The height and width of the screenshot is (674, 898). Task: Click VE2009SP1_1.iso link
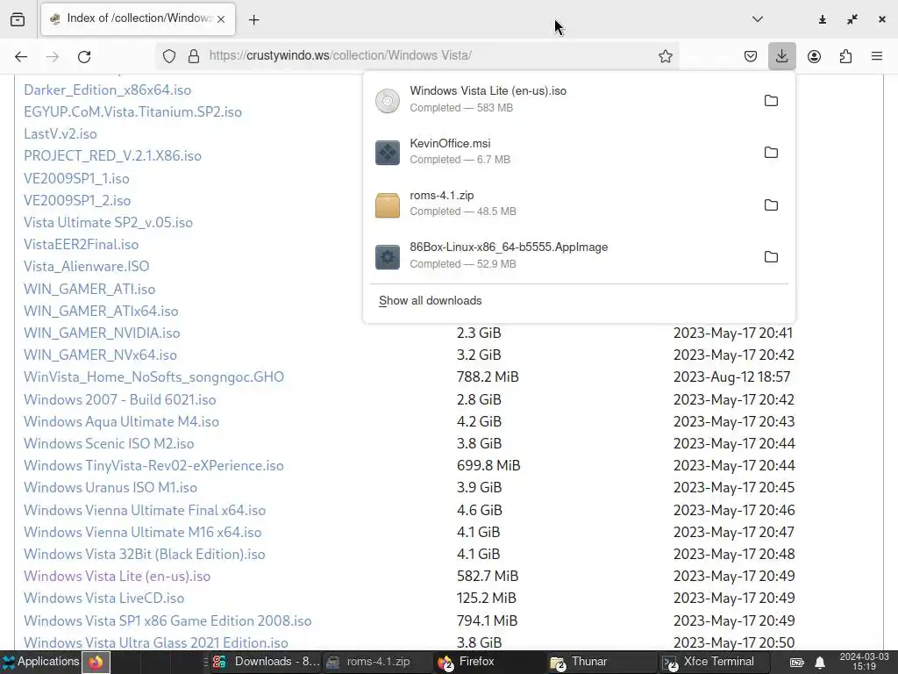[76, 179]
